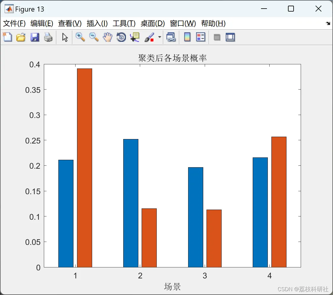Insert a colorbar via toolbar icon

click(x=187, y=37)
